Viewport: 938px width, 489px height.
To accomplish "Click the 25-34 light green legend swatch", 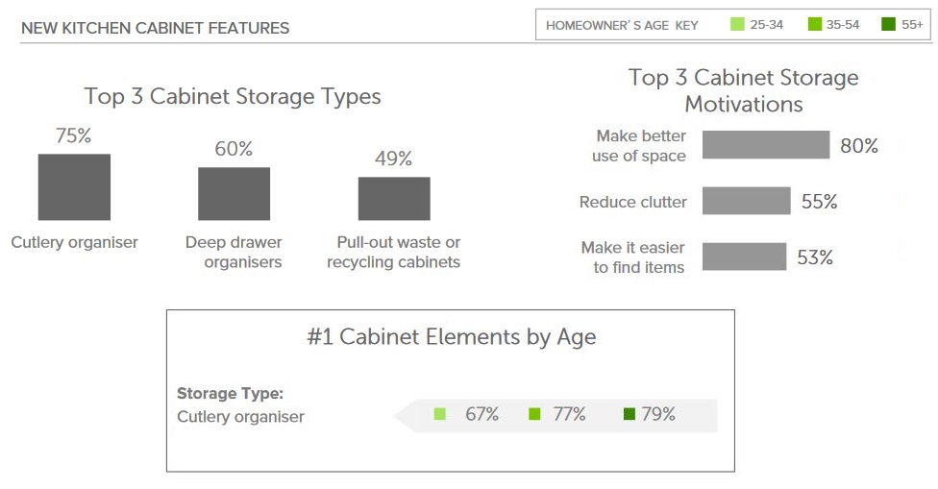I will click(737, 25).
